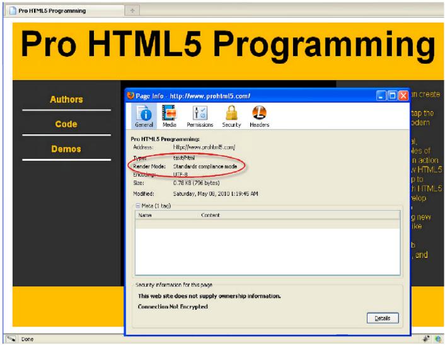The height and width of the screenshot is (345, 445).
Task: Click the status bar icon left of Done
Action: [x=10, y=339]
